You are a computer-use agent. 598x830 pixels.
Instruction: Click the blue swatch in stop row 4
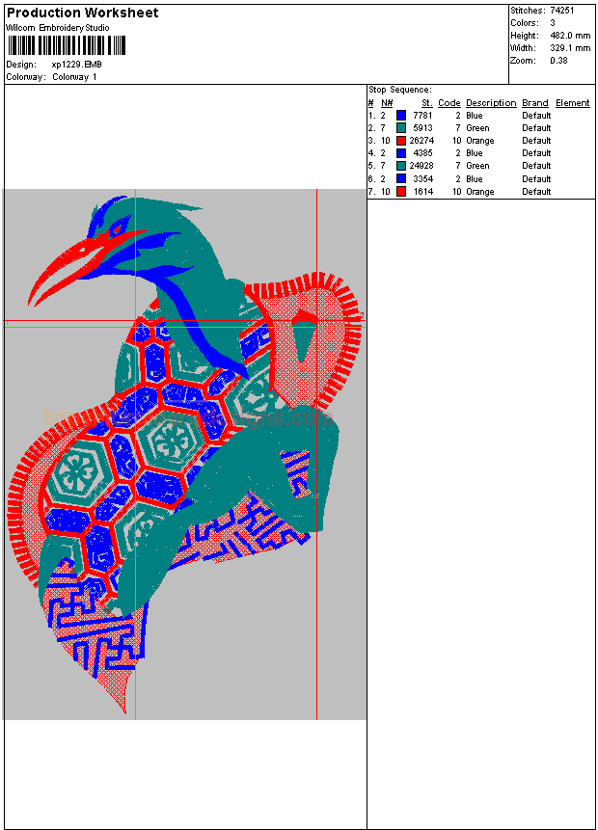click(x=400, y=153)
